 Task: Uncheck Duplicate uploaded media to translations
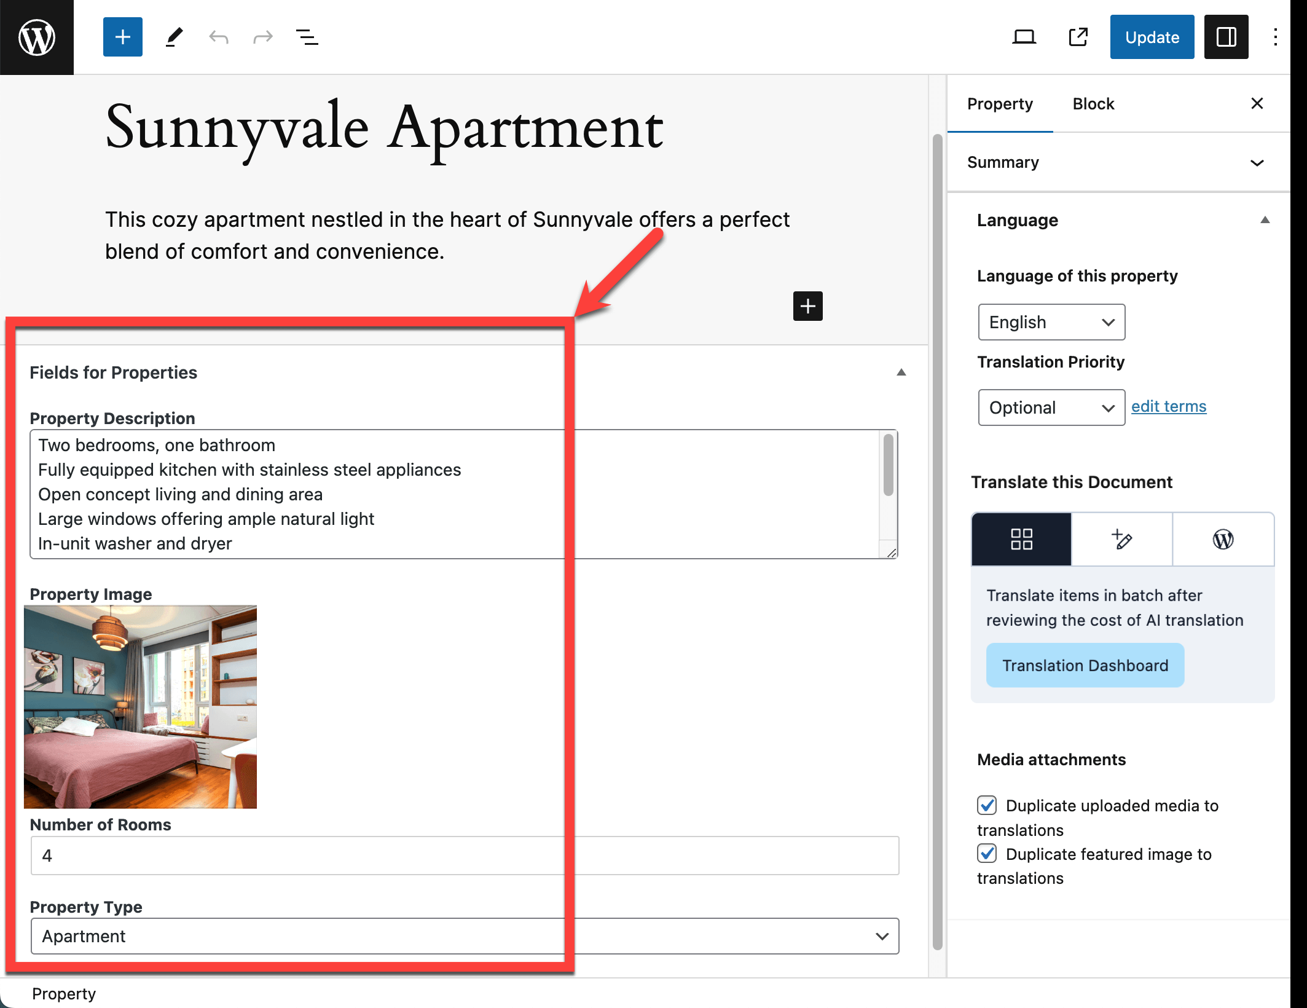click(x=987, y=805)
